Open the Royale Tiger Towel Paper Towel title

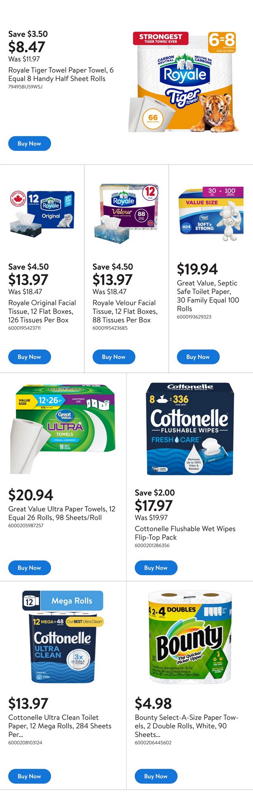pyautogui.click(x=61, y=74)
